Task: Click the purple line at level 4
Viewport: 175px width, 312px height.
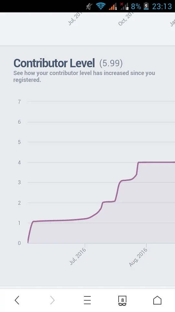Action: point(157,162)
